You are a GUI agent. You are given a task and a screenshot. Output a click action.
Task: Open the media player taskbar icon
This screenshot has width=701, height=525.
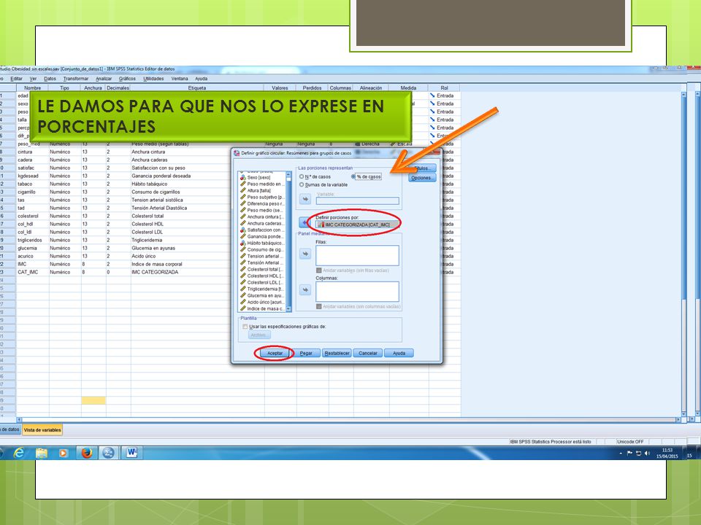[64, 453]
